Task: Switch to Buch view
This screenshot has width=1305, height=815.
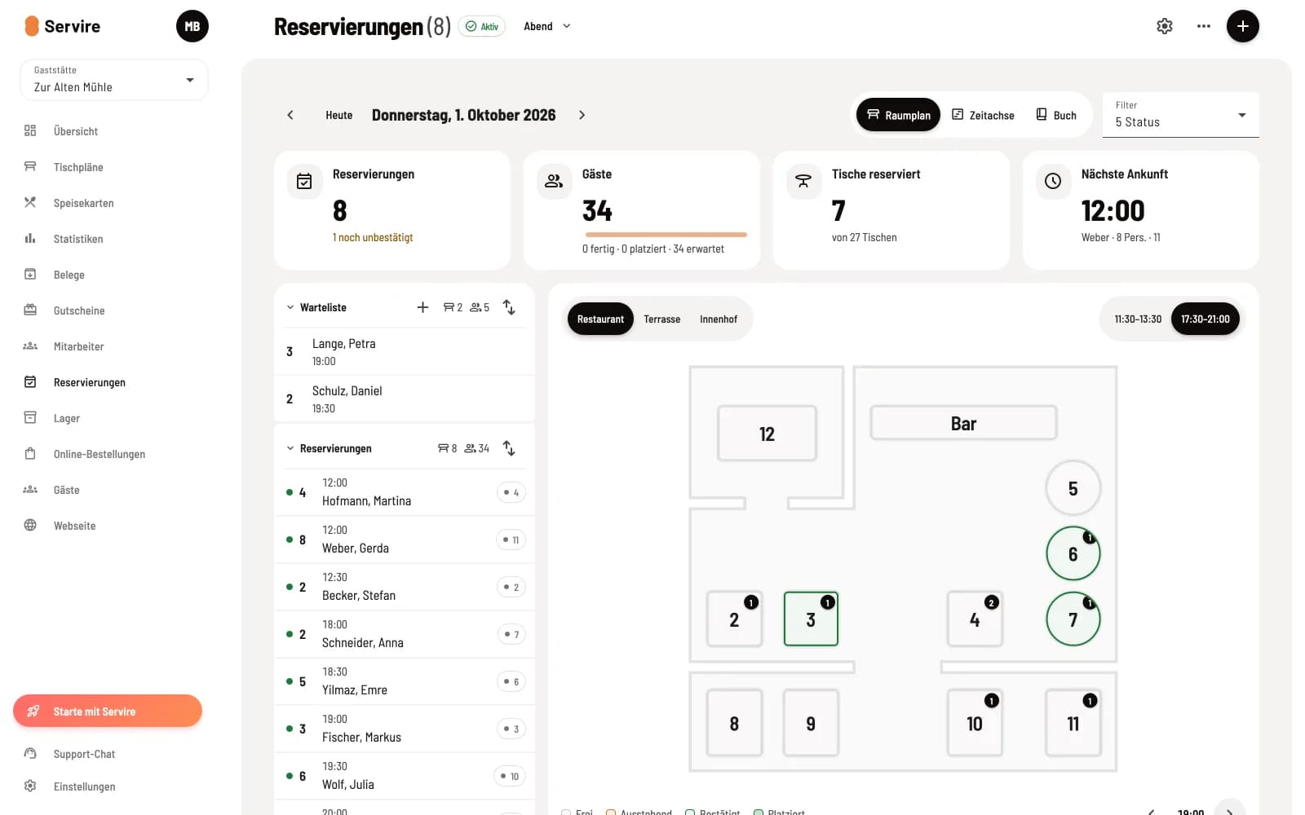Action: tap(1056, 115)
